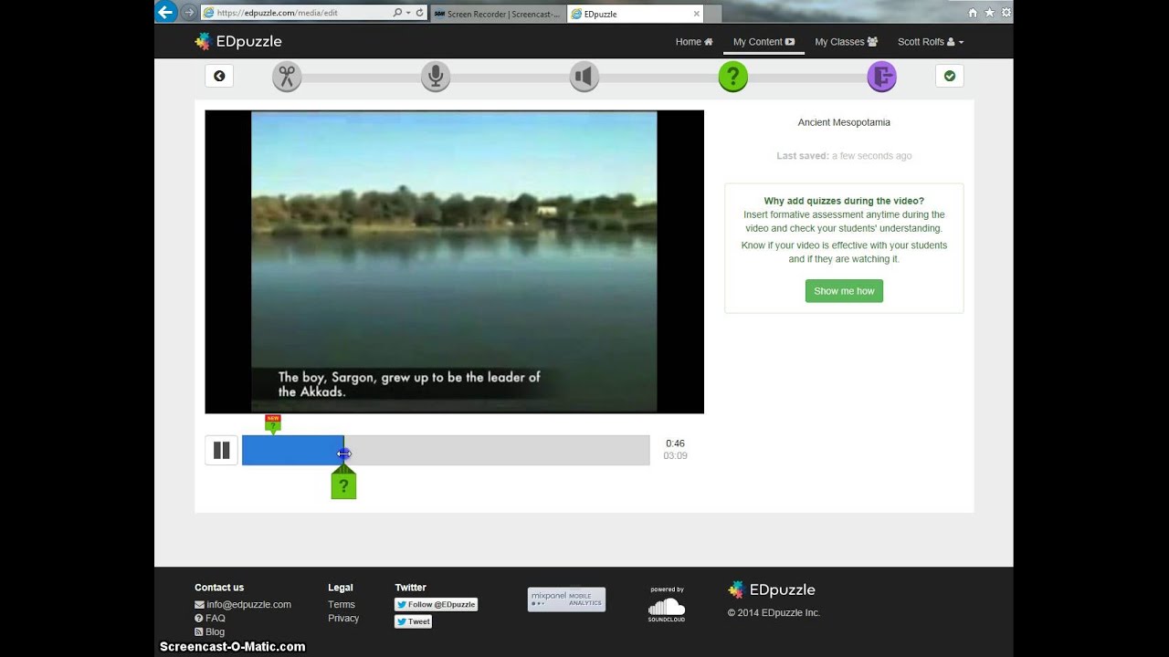
Task: Open the audio track microphone tool
Action: pyautogui.click(x=436, y=77)
